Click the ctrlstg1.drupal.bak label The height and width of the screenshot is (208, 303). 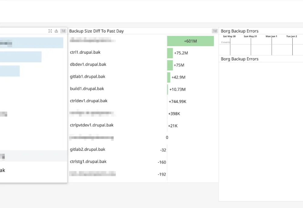coord(88,161)
